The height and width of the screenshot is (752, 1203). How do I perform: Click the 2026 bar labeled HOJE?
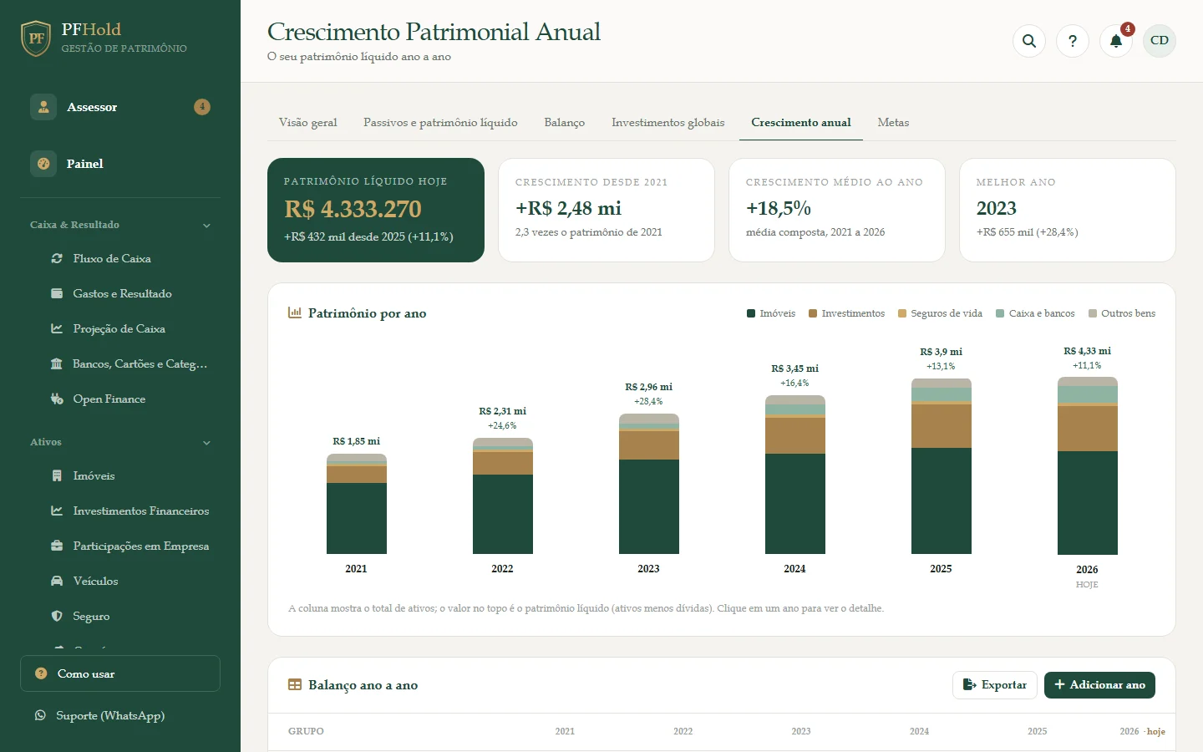[x=1088, y=466]
